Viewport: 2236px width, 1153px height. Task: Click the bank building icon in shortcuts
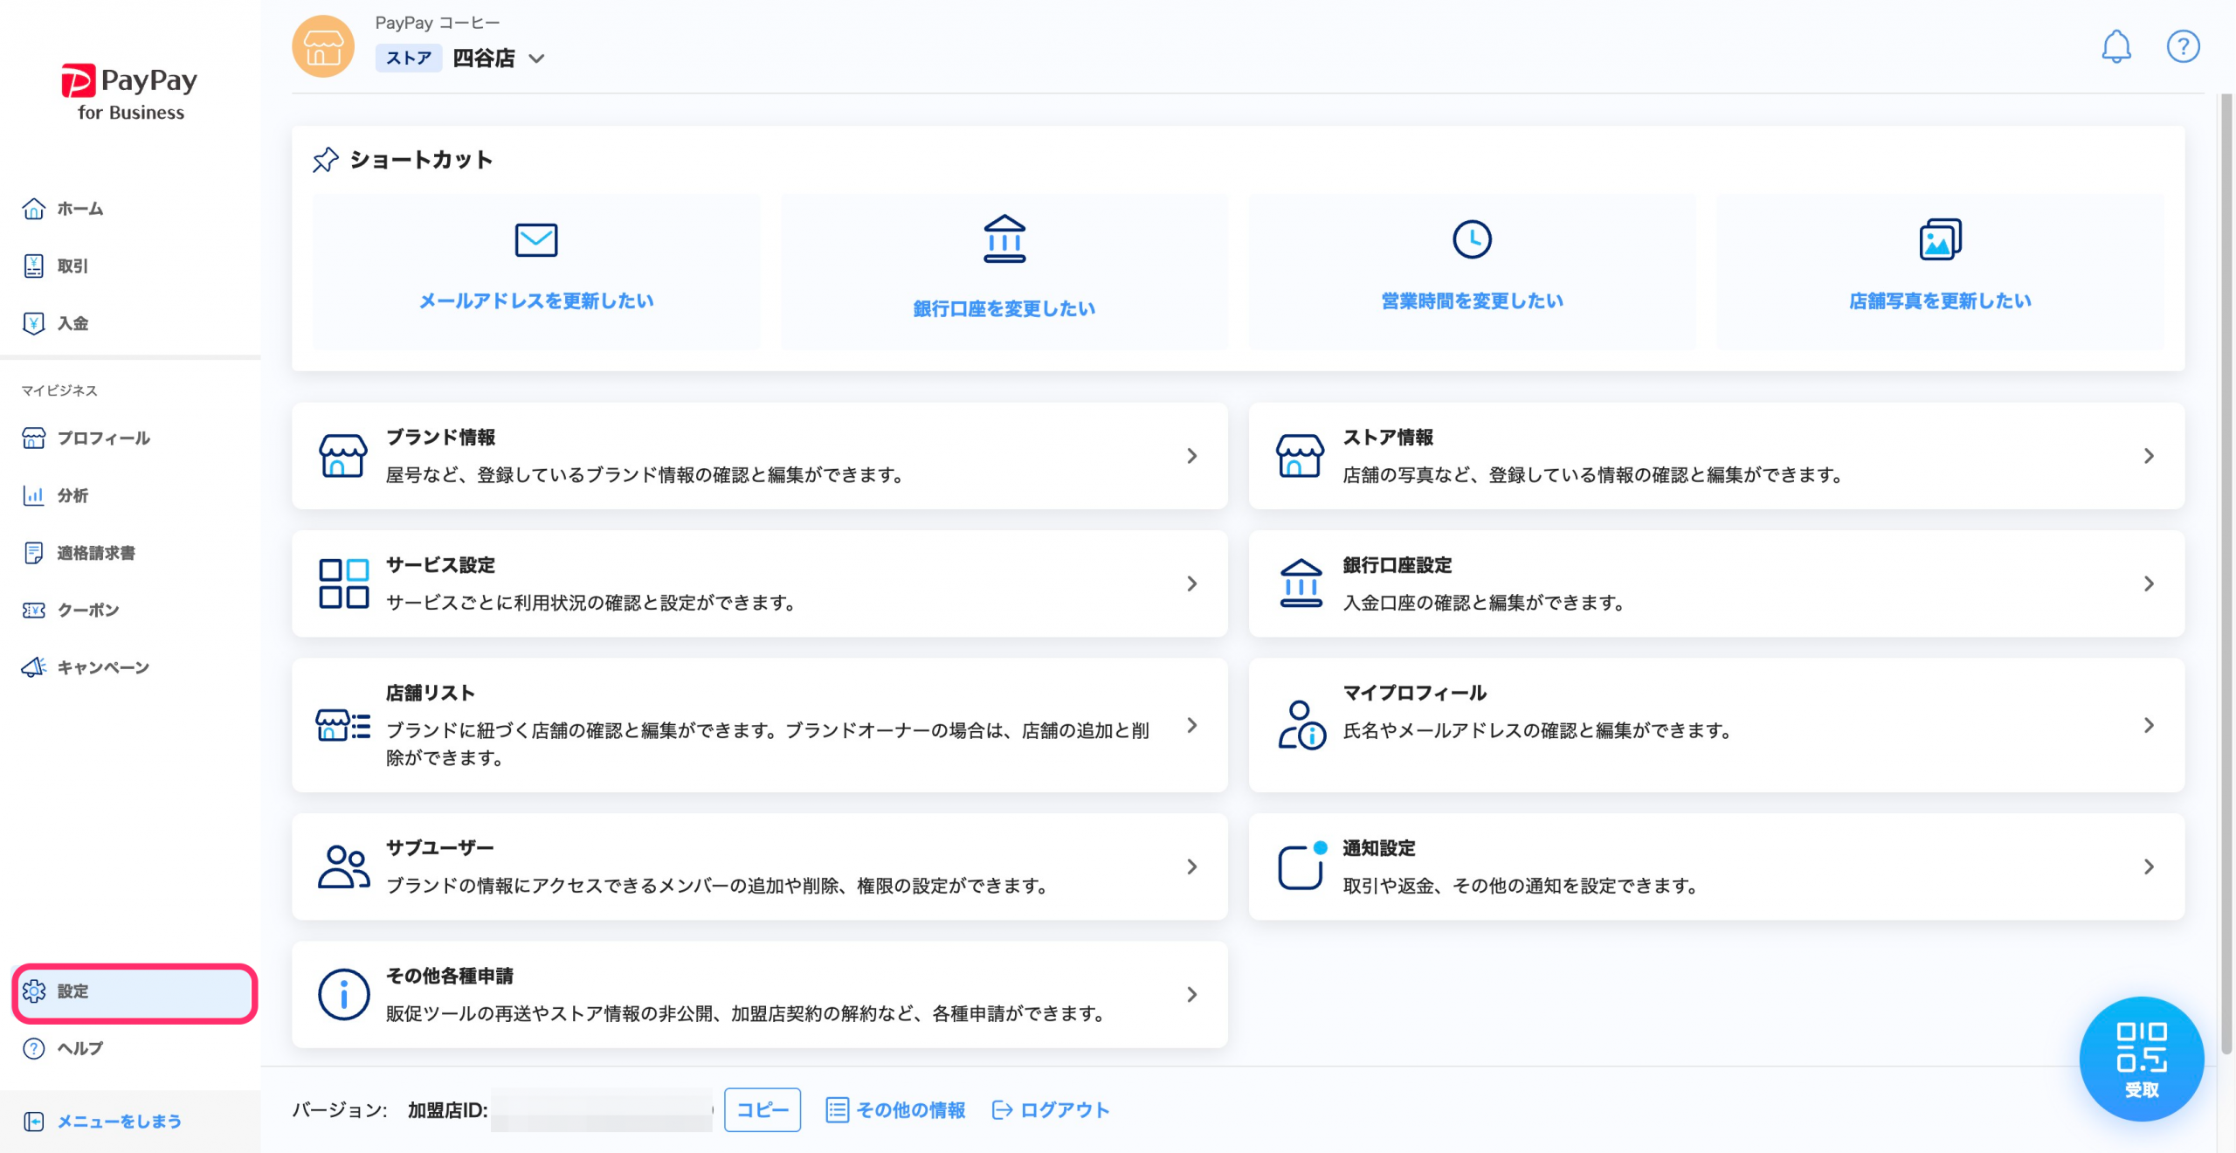pos(1004,238)
